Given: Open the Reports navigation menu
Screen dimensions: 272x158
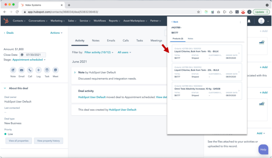Looking at the screenshot, I should pyautogui.click(x=114, y=21).
